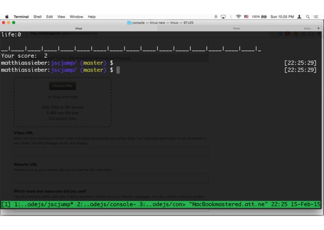Screen dimensions: 324x230
Task: Click the terminal cursor block at prompt
Action: tap(118, 70)
